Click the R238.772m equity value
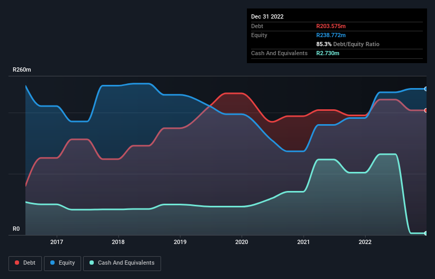This screenshot has width=435, height=279. point(331,35)
